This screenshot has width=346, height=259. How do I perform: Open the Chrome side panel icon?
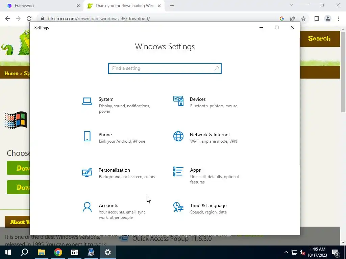coord(317,19)
